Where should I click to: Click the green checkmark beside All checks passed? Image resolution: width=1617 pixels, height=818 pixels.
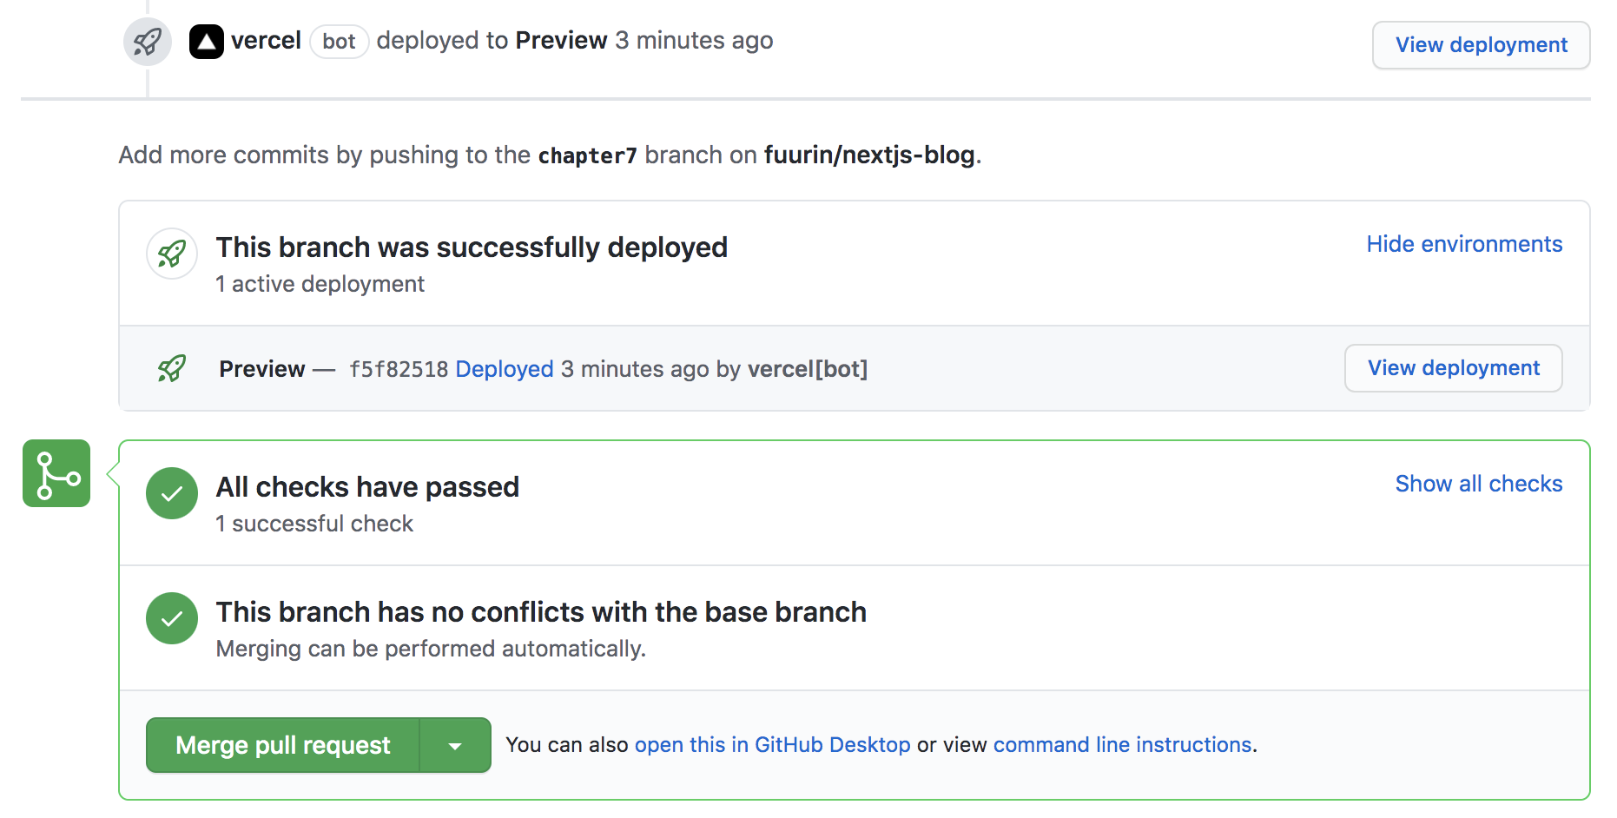coord(172,493)
